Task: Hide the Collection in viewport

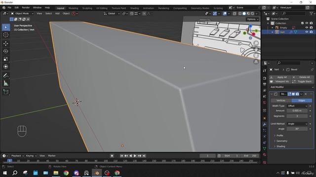Action: (307, 23)
